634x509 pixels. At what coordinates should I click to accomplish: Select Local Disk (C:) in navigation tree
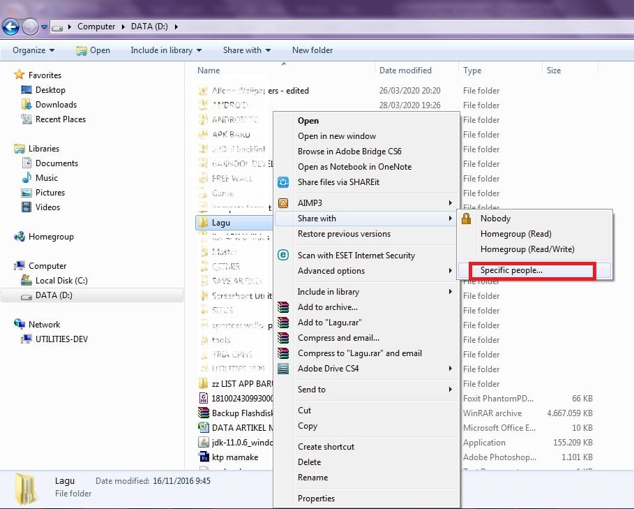click(x=61, y=281)
